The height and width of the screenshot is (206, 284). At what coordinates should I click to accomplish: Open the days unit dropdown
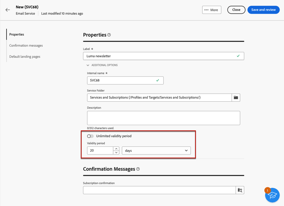156,151
